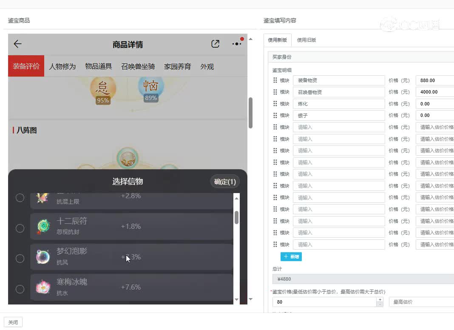Click the product panel scrollbar thumb
Viewport: 454px width, 330px height.
(x=251, y=113)
